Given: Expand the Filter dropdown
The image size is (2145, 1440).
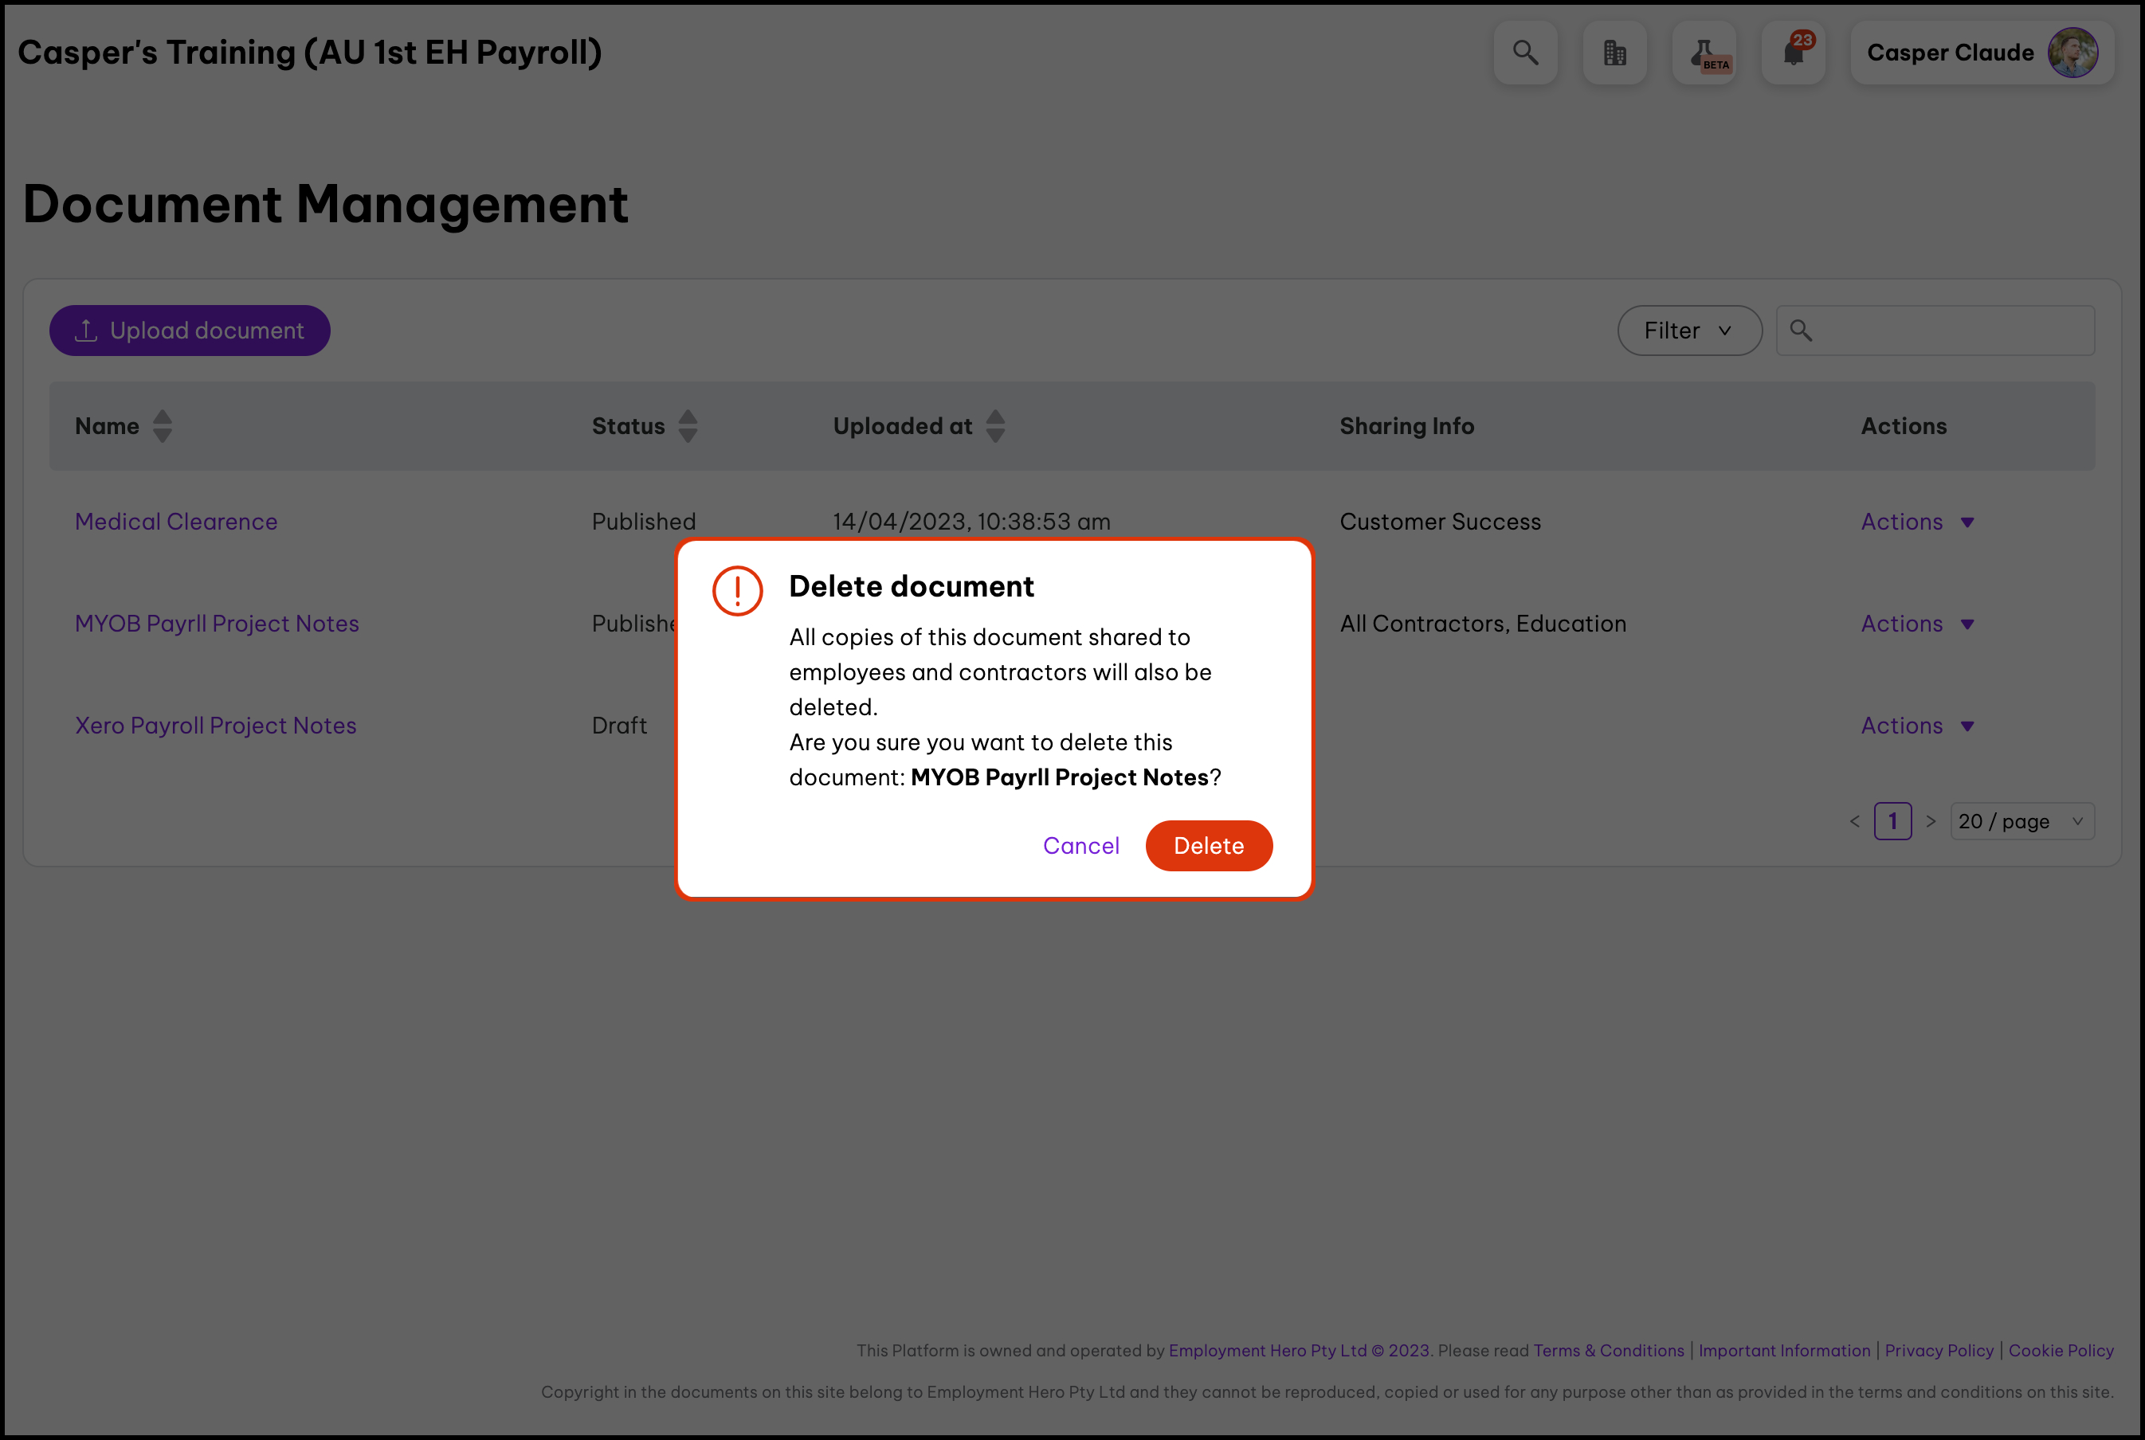Looking at the screenshot, I should [x=1688, y=331].
